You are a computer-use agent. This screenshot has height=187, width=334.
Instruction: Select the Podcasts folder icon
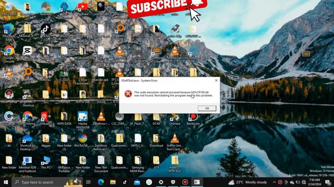point(64,97)
